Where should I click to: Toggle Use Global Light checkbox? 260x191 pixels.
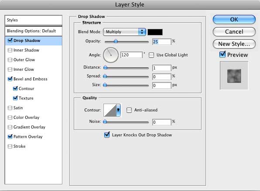(x=151, y=55)
